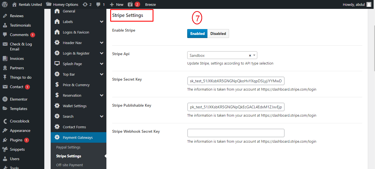The width and height of the screenshot is (375, 169).
Task: Expand the Splash Page chevron
Action: click(x=102, y=64)
